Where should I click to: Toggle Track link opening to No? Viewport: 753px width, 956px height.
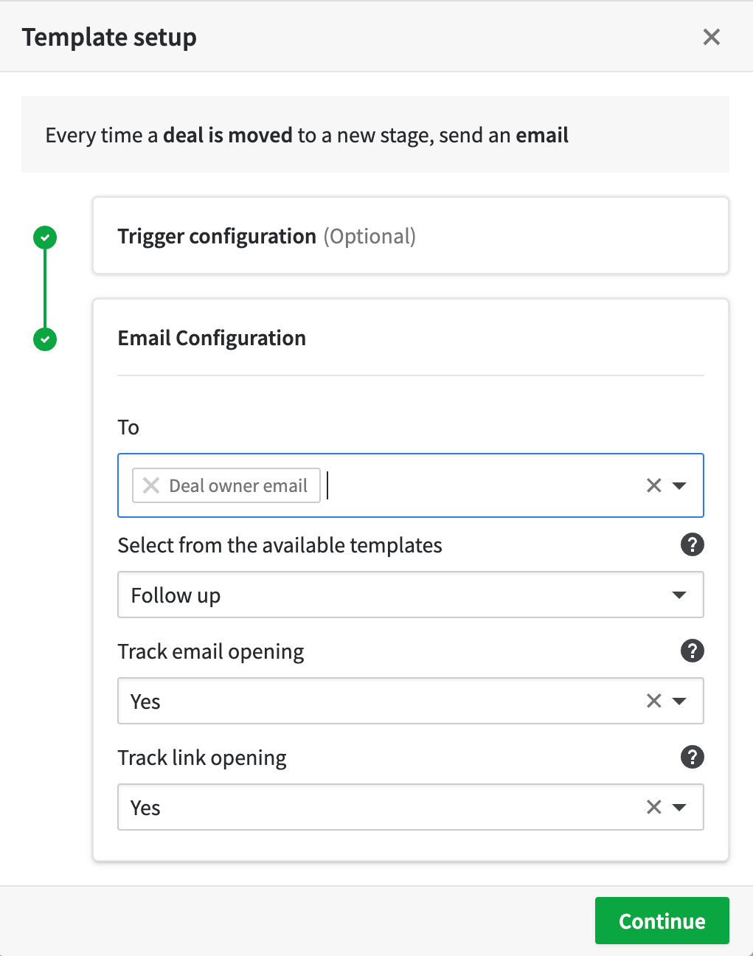tap(411, 807)
